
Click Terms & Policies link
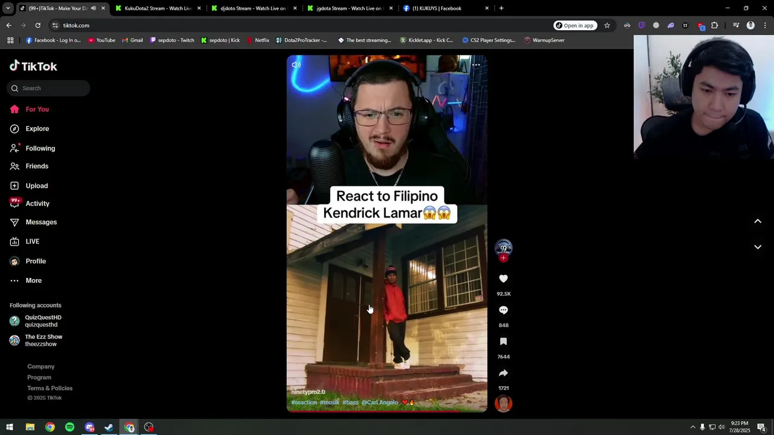click(50, 388)
